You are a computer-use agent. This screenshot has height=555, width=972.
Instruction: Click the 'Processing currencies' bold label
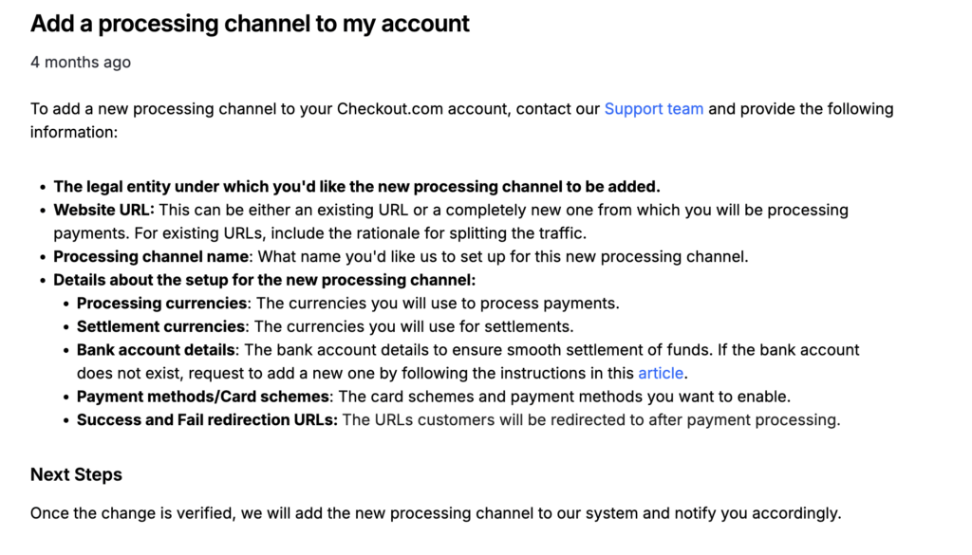[162, 304]
